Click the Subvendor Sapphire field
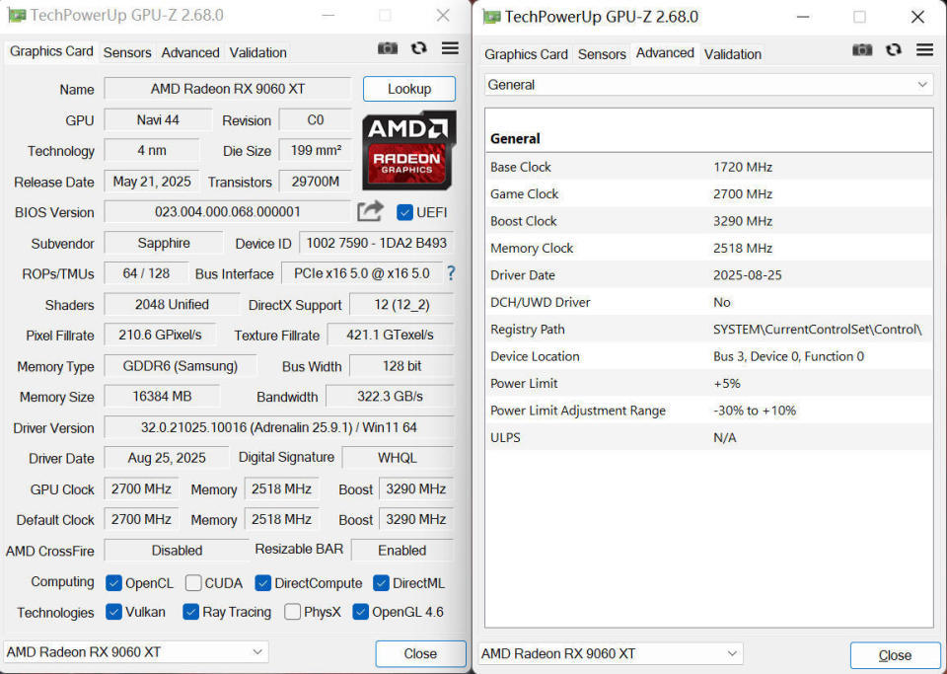 point(164,243)
